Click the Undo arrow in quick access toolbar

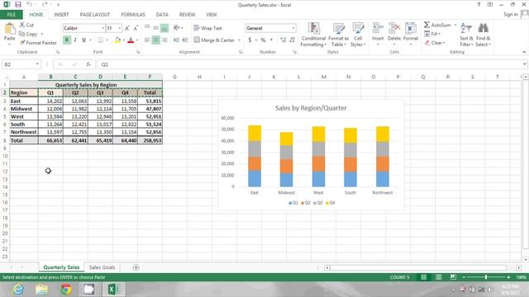coord(30,5)
